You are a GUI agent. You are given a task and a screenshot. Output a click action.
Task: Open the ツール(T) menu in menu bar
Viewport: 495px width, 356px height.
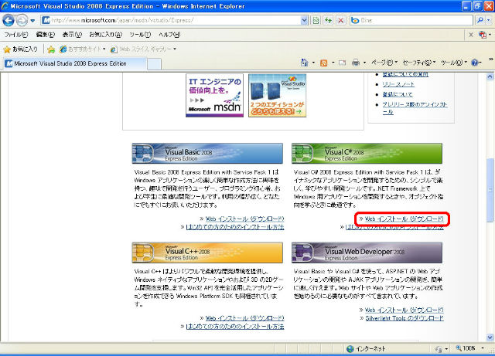[x=140, y=35]
